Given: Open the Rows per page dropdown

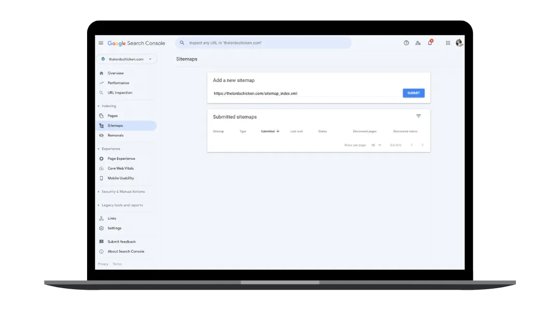Looking at the screenshot, I should (376, 145).
